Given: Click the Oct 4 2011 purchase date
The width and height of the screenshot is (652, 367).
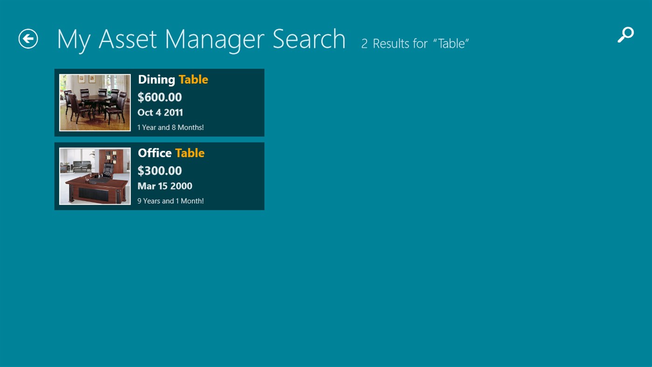Looking at the screenshot, I should [160, 112].
